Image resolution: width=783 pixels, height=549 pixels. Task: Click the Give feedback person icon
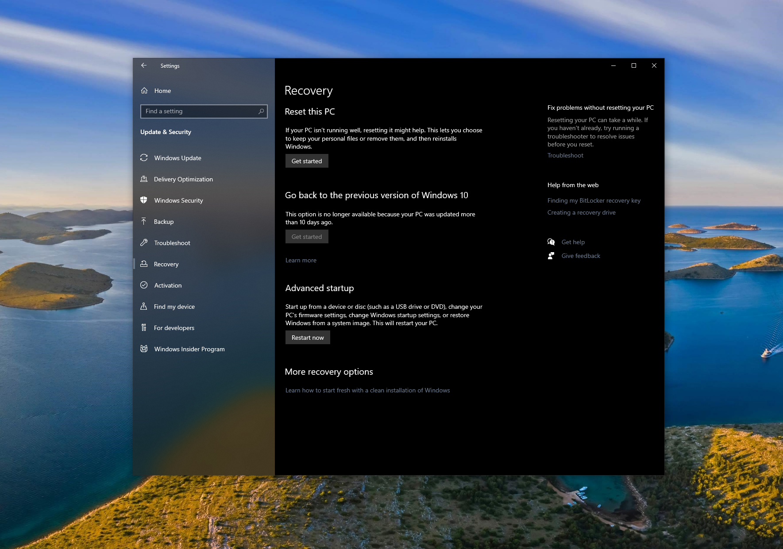coord(551,255)
